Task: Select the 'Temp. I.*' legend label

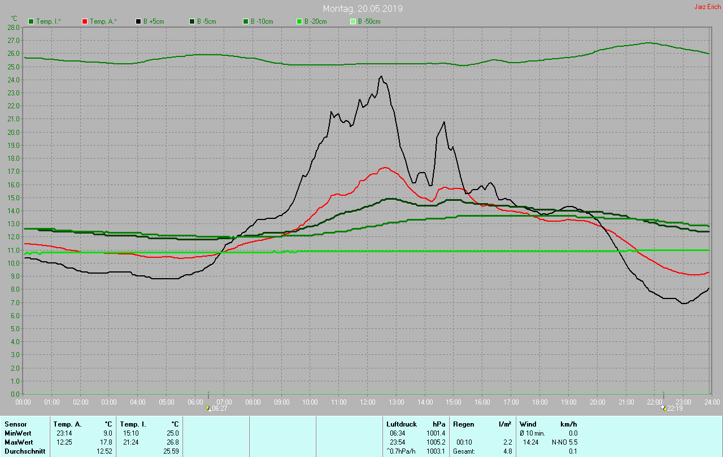Action: pos(49,21)
